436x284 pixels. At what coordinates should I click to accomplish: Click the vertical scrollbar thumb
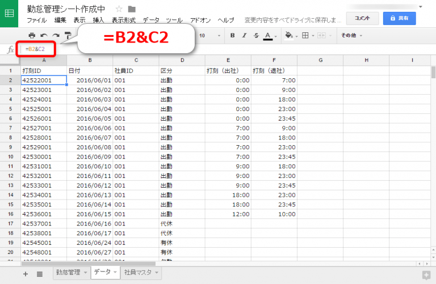pos(433,72)
